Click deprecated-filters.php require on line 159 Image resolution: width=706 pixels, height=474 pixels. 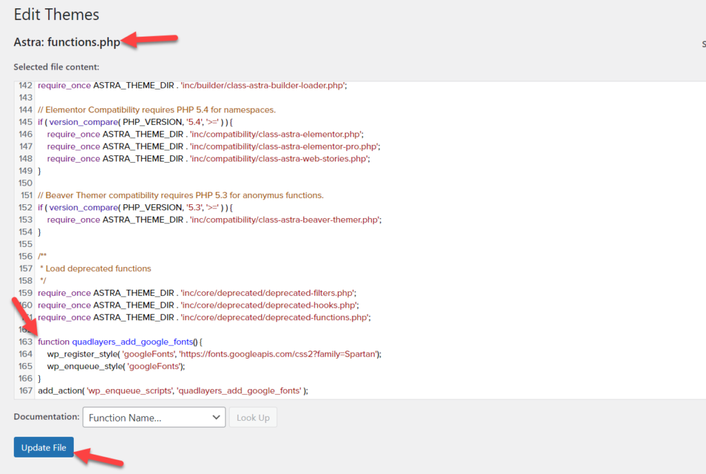197,293
